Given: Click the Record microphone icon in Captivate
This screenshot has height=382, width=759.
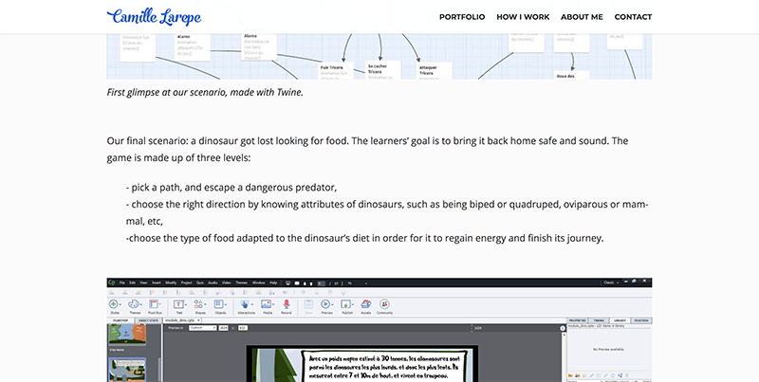Looking at the screenshot, I should (x=287, y=304).
